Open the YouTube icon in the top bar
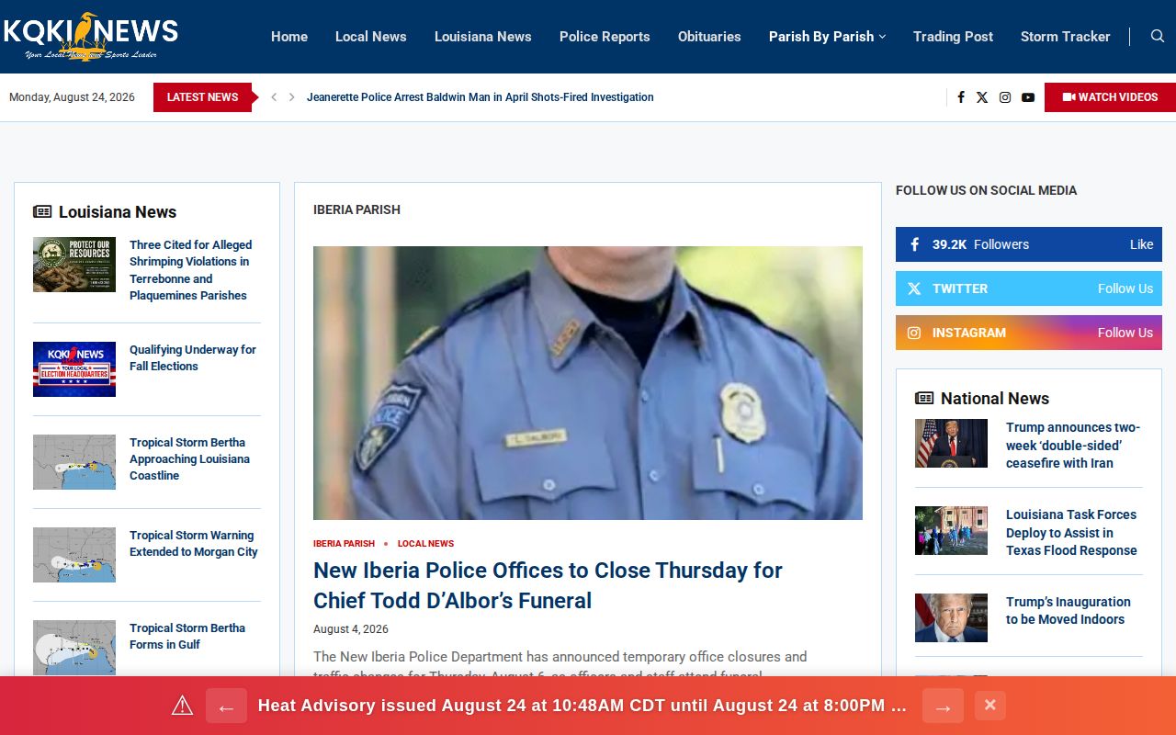Viewport: 1176px width, 735px height. (x=1028, y=97)
